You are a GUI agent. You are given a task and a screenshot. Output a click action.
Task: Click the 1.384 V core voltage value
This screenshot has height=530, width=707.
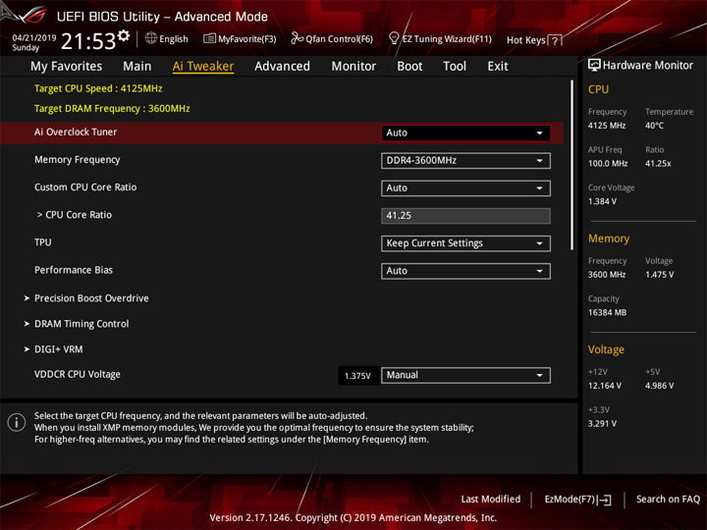click(x=602, y=201)
